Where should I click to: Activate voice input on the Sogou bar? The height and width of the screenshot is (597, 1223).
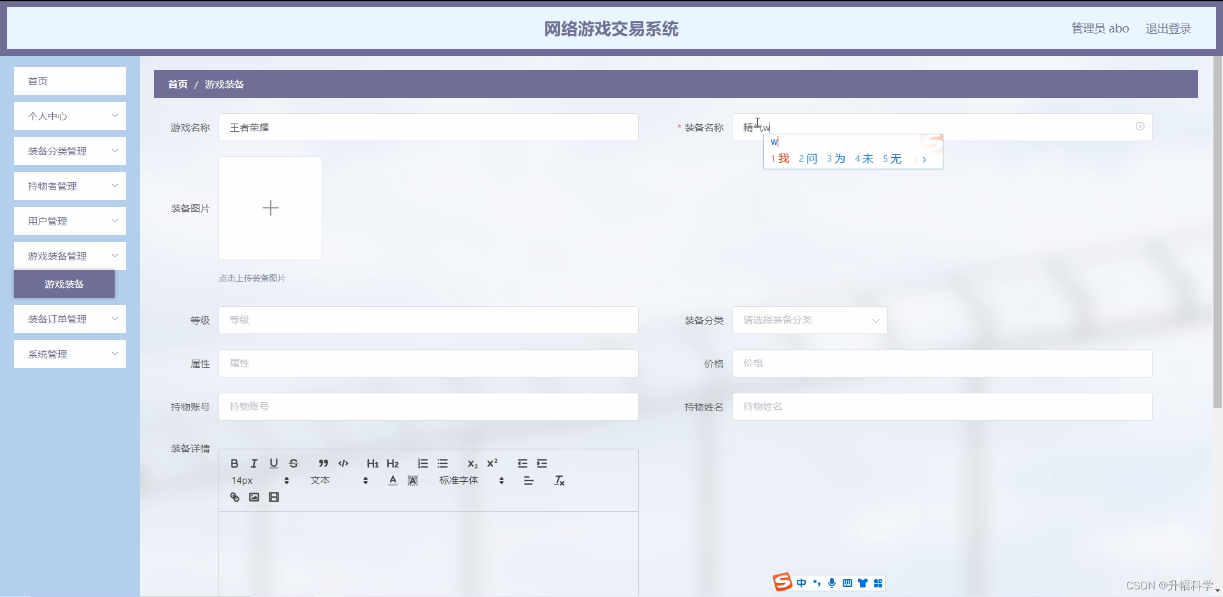pos(832,582)
